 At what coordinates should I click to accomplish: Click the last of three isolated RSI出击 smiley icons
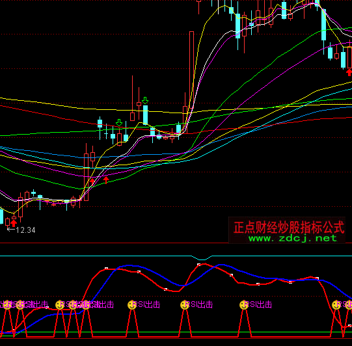point(244,305)
